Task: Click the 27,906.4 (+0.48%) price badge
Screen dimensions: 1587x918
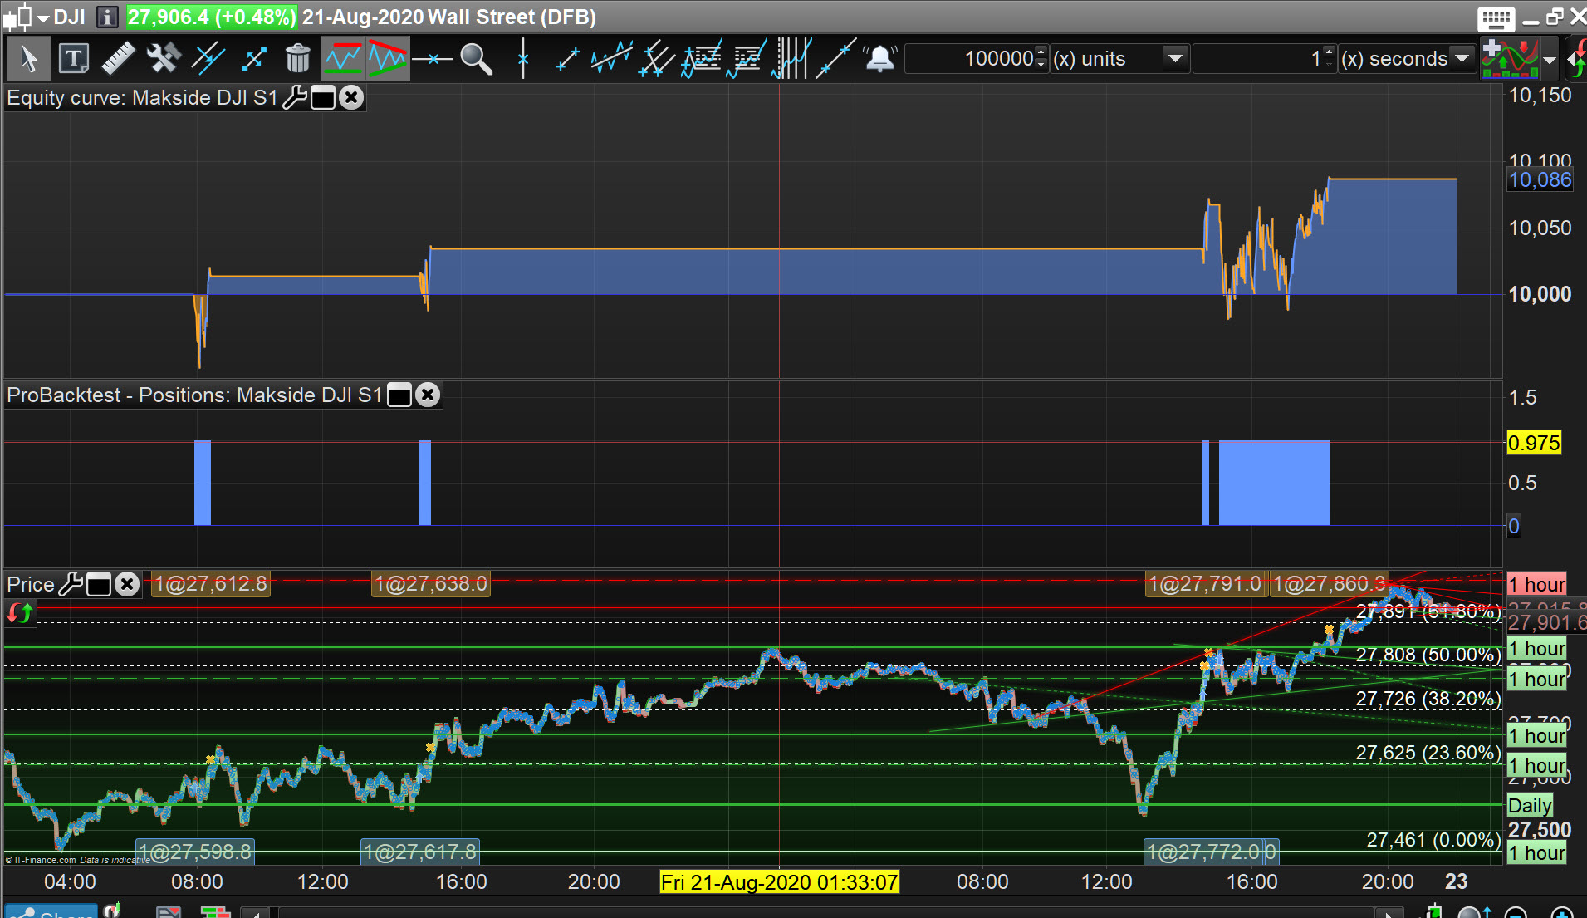Action: pos(211,17)
